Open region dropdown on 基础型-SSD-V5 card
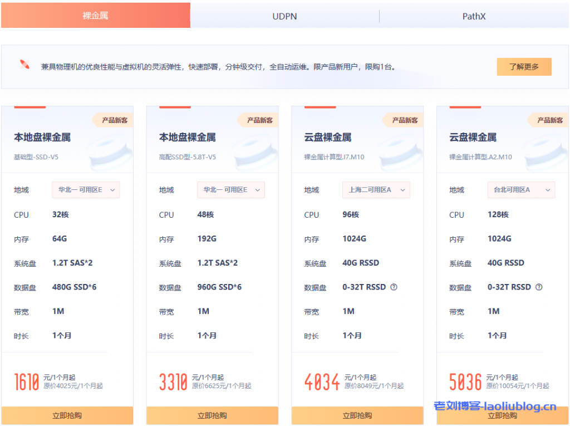This screenshot has width=570, height=426. (86, 190)
